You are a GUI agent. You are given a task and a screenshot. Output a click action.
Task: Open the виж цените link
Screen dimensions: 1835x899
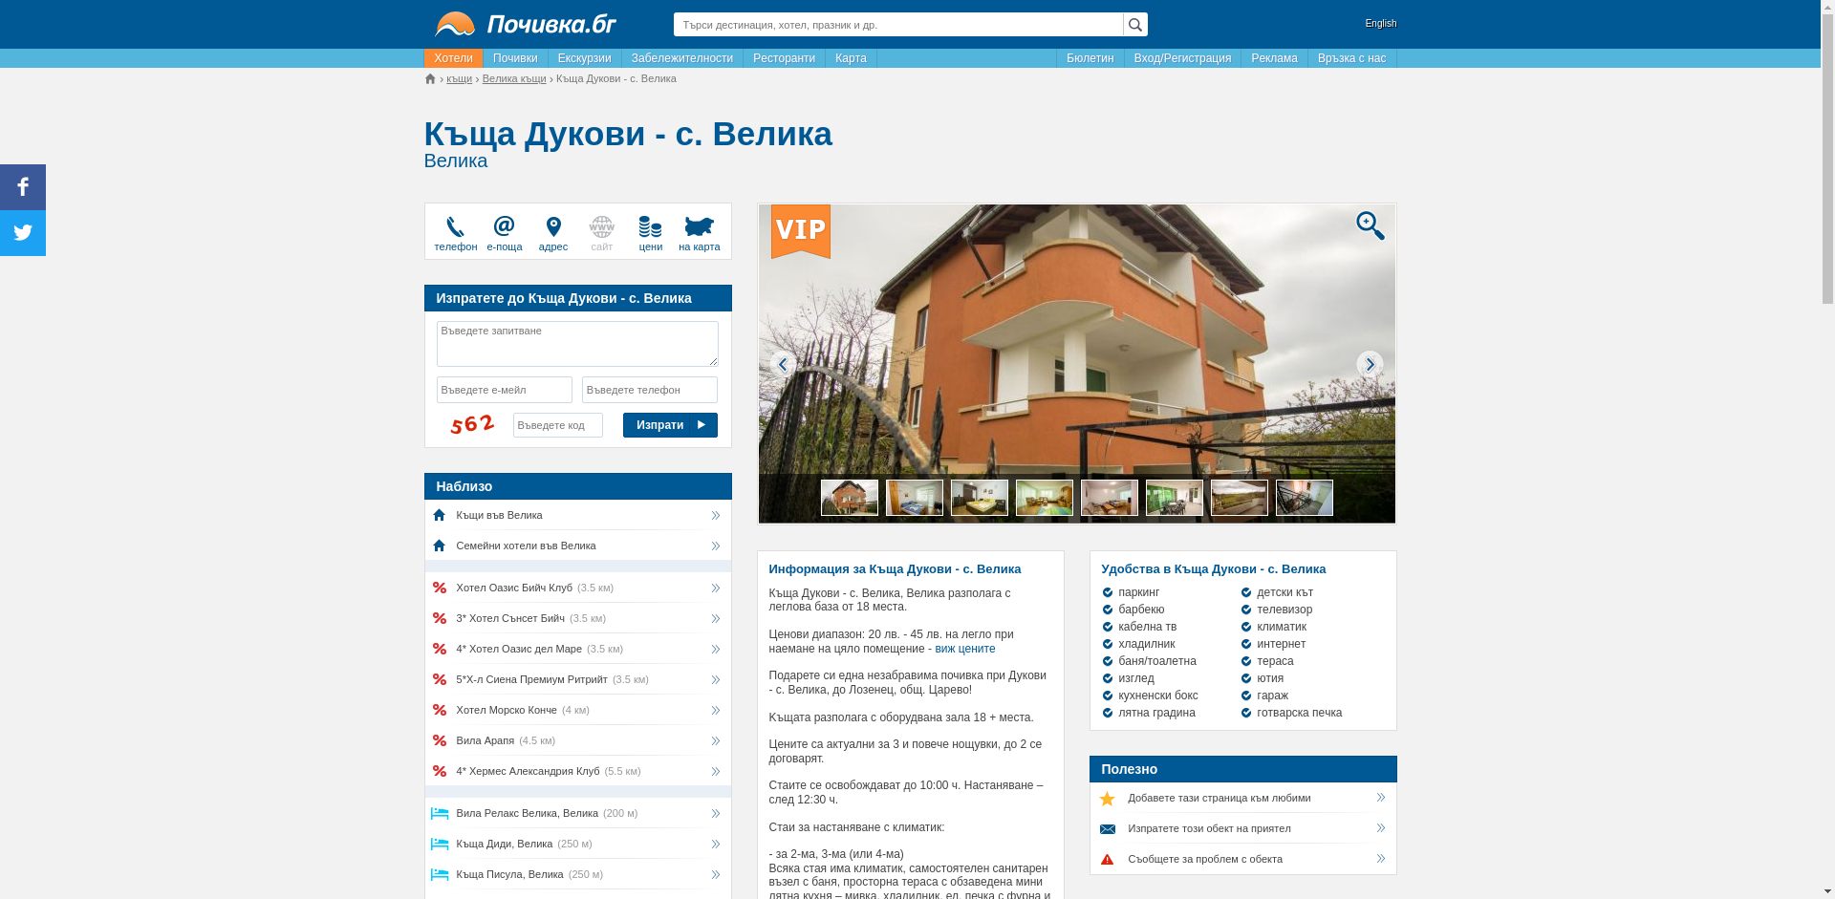click(964, 649)
